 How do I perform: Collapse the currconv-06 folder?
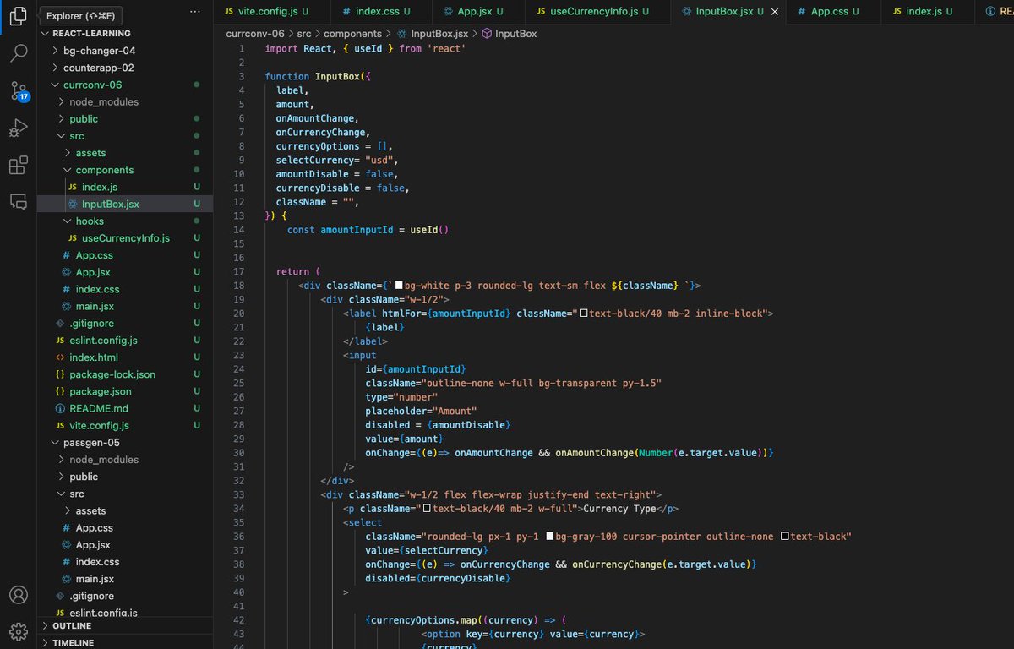tap(55, 85)
